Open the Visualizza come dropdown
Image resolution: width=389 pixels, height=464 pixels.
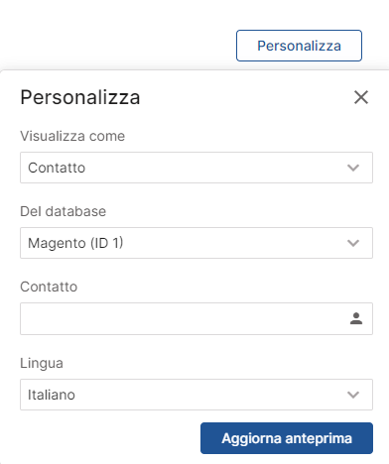coord(196,168)
